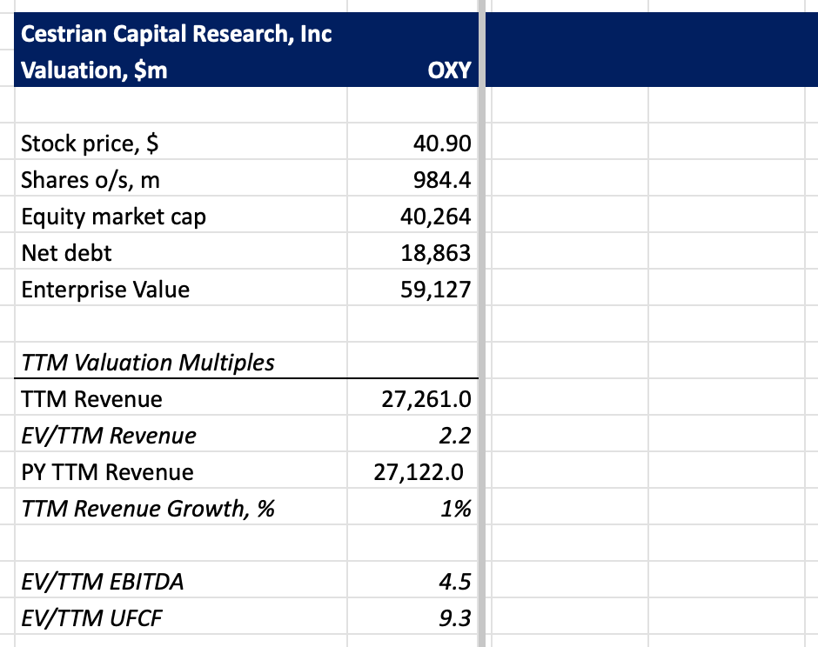Viewport: 818px width, 647px height.
Task: Select the "Shares o/s, m" label cell
Action: tap(91, 180)
